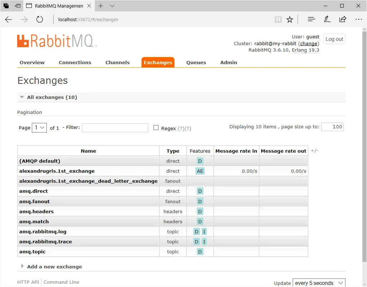This screenshot has height=287, width=367.
Task: Open the browser more options menu
Action: point(358,19)
